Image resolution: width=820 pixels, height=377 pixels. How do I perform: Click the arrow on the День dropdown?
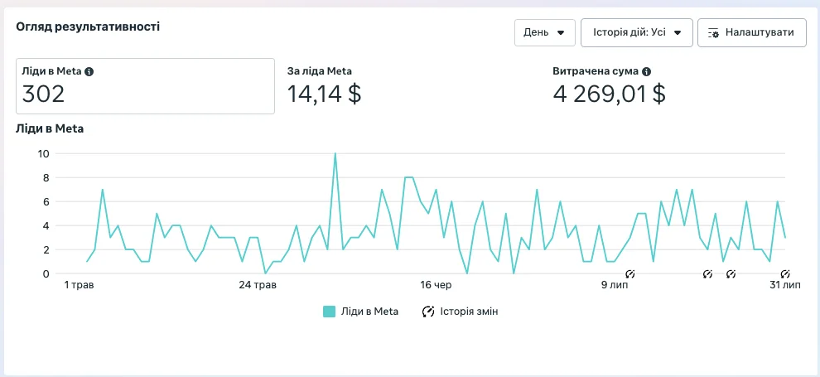pyautogui.click(x=561, y=33)
